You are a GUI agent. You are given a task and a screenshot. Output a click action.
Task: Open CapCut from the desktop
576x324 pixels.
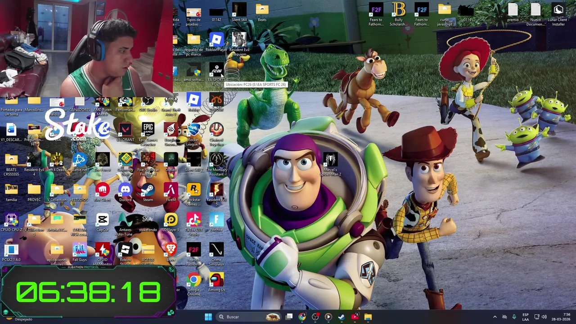click(x=103, y=223)
